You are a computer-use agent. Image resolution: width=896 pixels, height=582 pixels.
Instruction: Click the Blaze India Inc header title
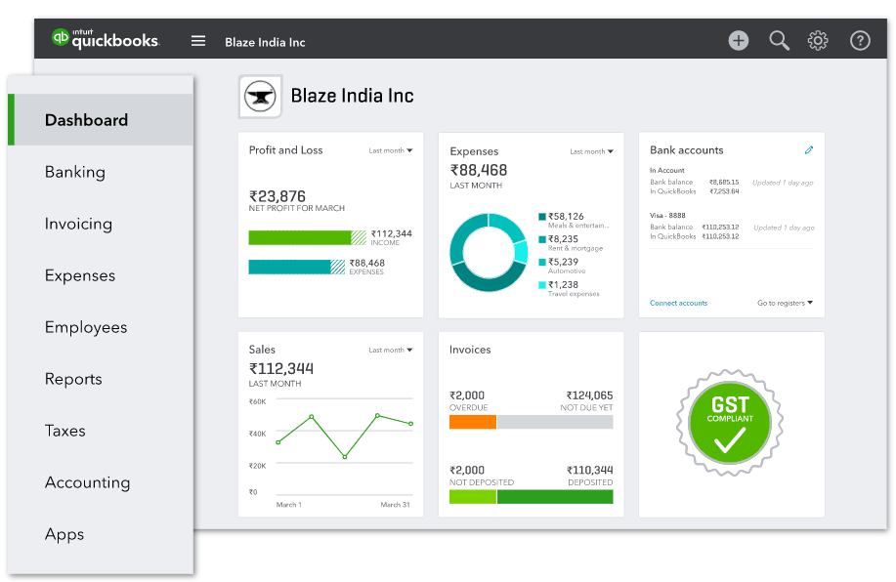click(x=265, y=42)
